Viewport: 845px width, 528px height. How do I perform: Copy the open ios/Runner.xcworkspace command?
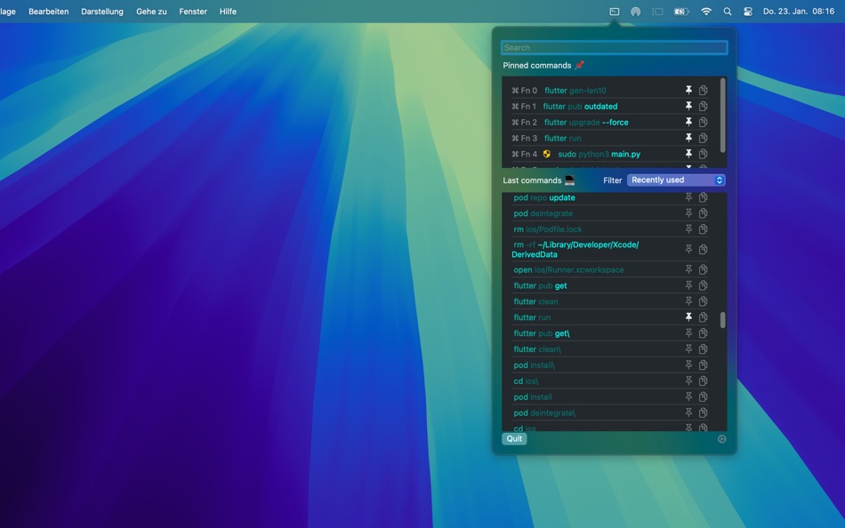(704, 269)
